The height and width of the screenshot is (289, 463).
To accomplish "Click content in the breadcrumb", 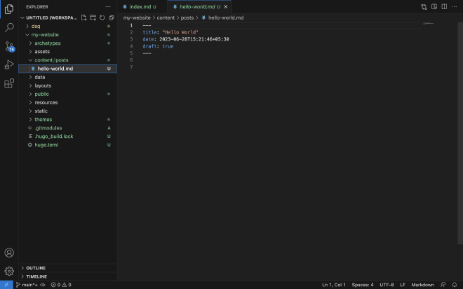I will (x=166, y=17).
